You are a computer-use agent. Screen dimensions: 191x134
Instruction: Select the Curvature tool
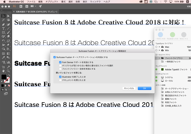click(x=8, y=25)
